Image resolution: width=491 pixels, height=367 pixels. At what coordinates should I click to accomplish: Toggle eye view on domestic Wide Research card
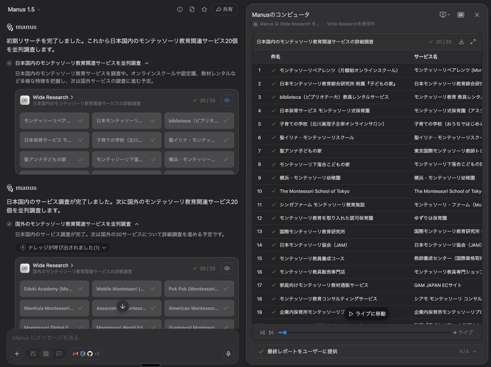coord(227,100)
